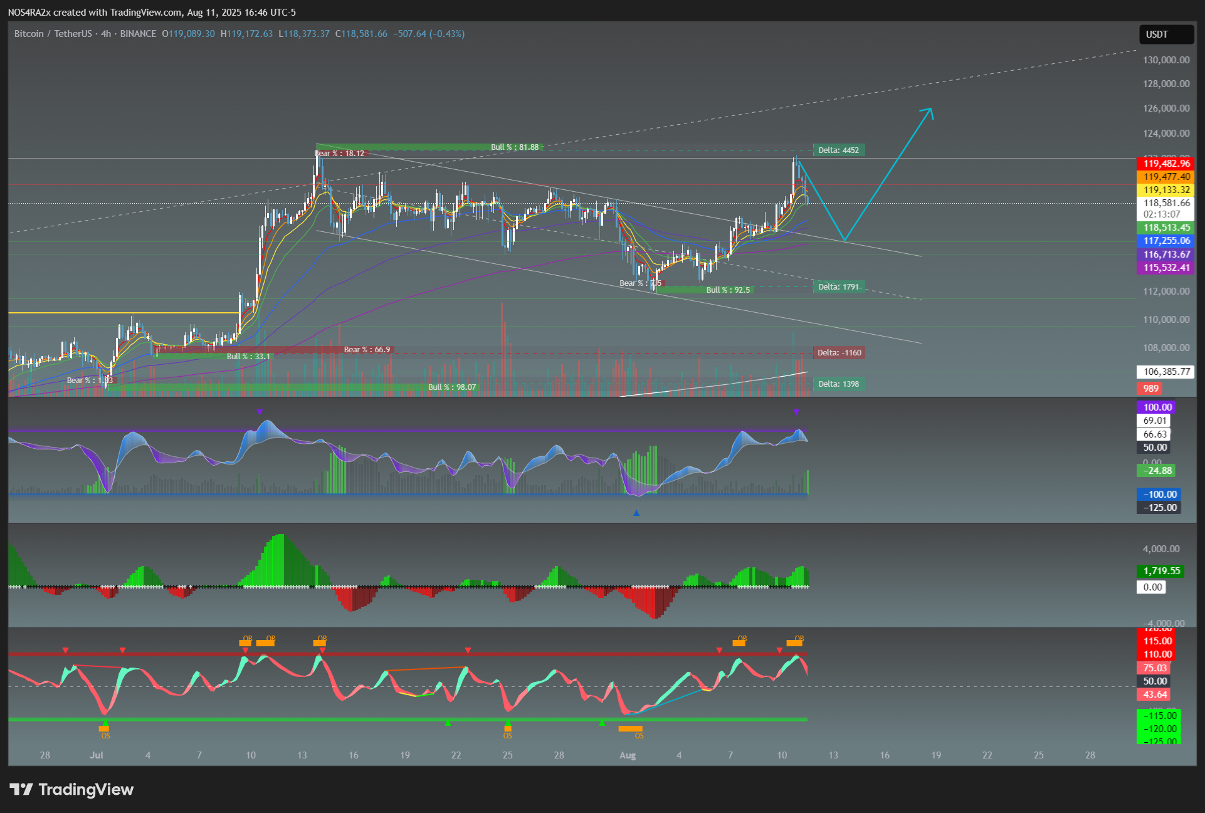Click the Delta: 4452 label

[839, 150]
